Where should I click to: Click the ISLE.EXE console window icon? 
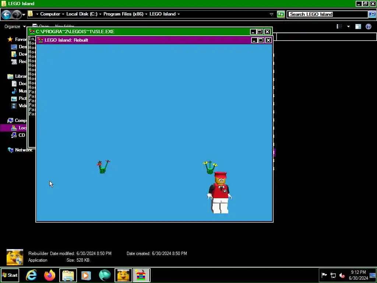[x=32, y=32]
